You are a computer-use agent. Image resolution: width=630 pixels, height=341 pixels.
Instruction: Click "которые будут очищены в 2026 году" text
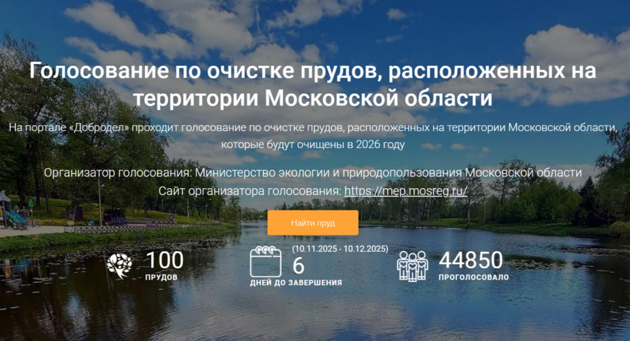click(x=313, y=144)
